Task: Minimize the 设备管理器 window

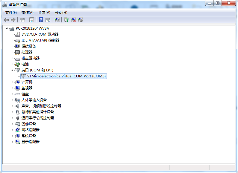Action: point(210,3)
